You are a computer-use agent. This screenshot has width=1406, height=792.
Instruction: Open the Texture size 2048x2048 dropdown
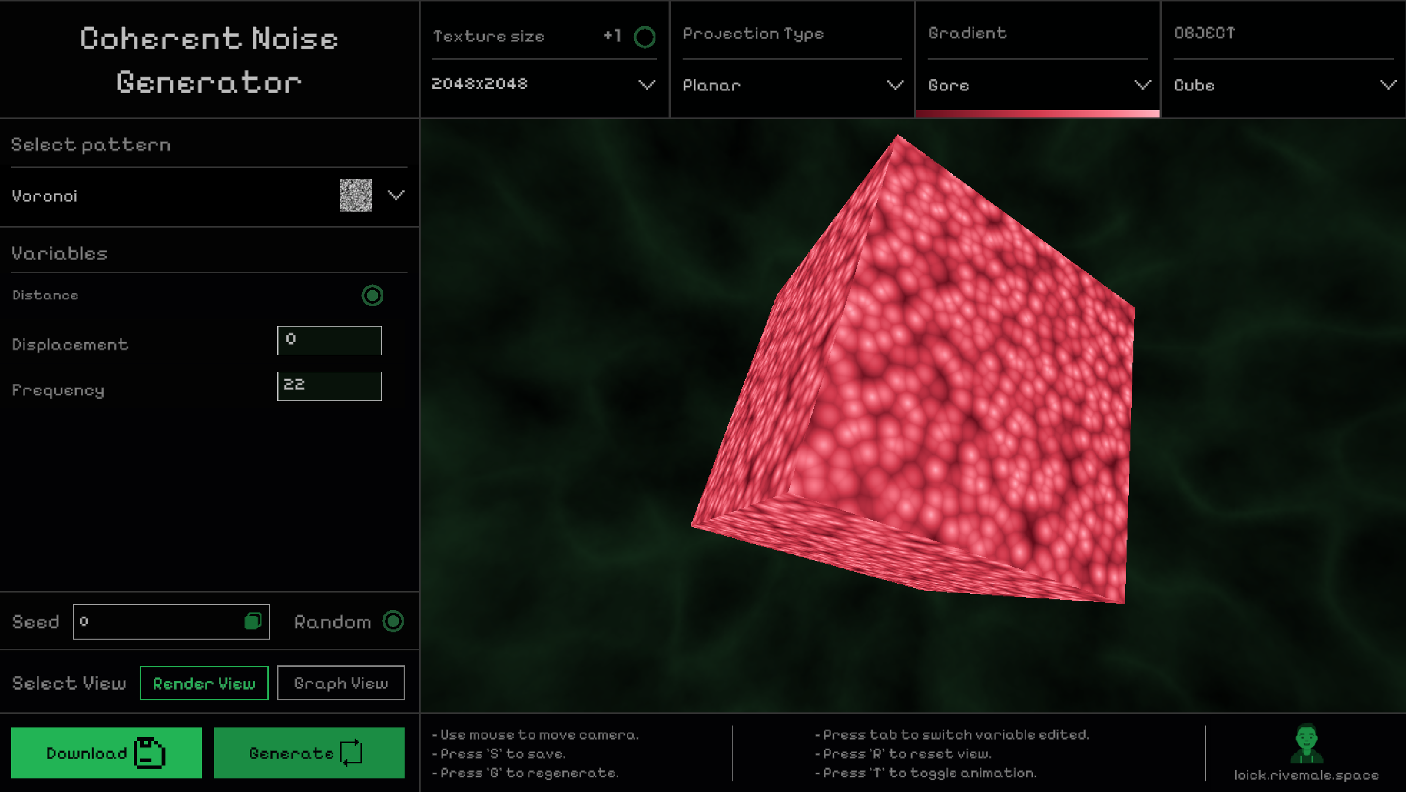[x=543, y=84]
